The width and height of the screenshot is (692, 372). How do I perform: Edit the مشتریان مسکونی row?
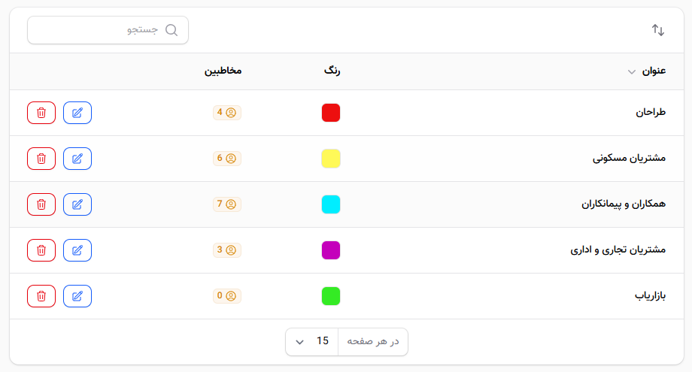[x=77, y=159]
